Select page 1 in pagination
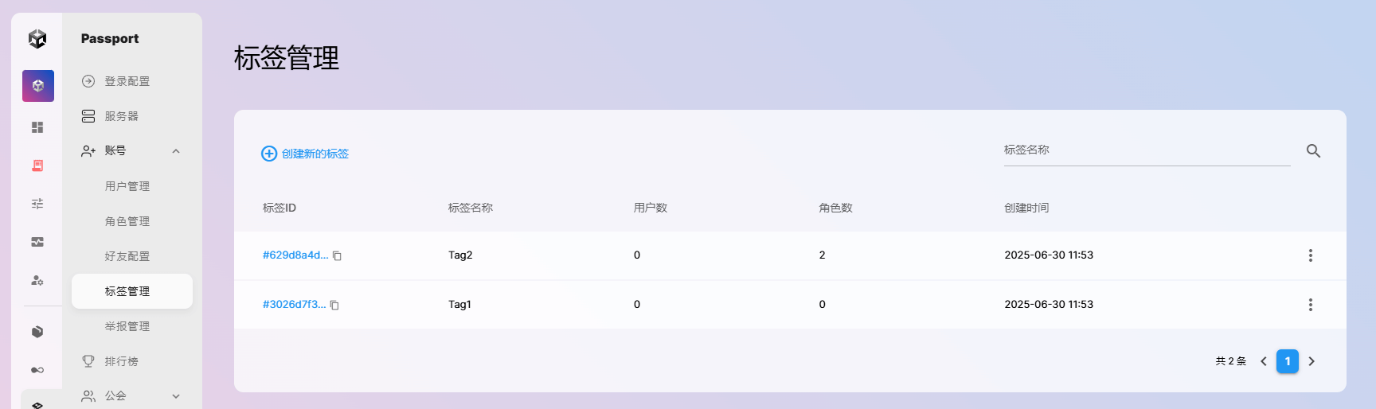This screenshot has height=409, width=1376. click(x=1288, y=361)
